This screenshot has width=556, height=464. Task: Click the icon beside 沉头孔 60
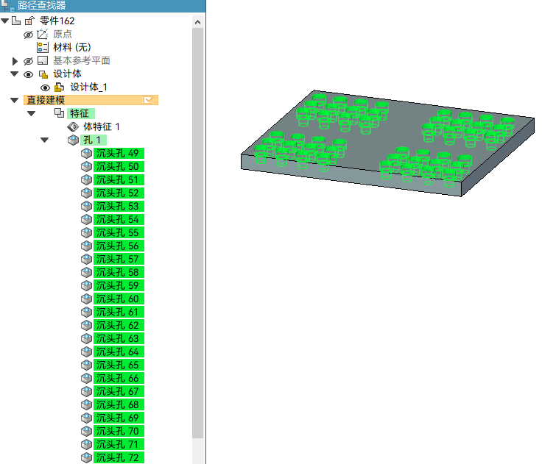(86, 299)
